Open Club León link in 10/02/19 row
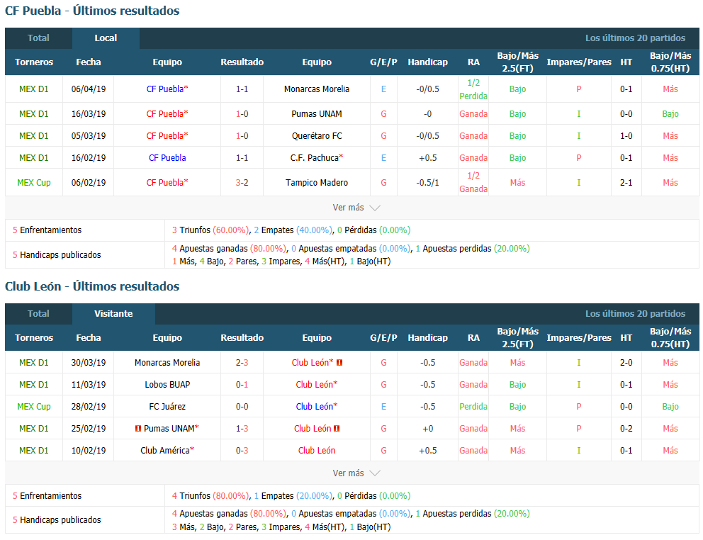Viewport: 703px width, 540px height. (317, 451)
